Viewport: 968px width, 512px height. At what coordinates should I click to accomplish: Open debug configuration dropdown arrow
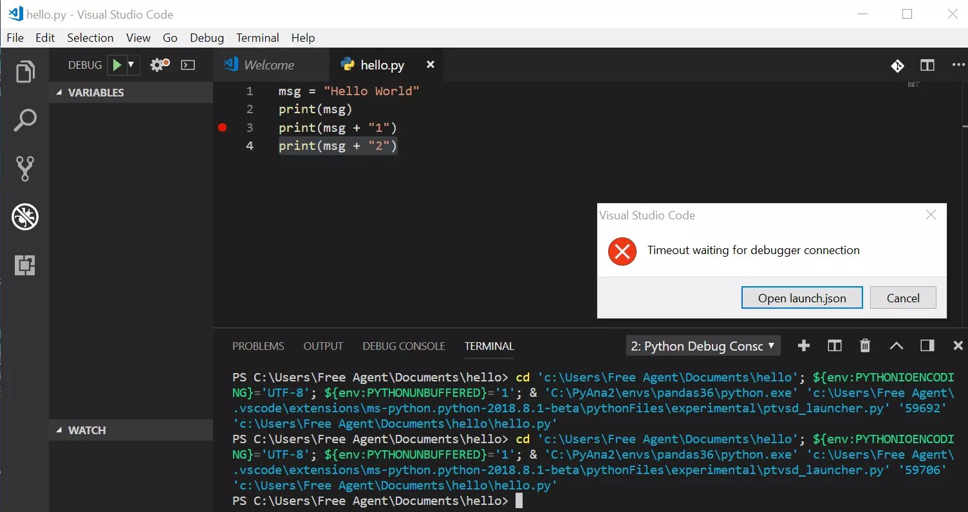click(x=131, y=65)
